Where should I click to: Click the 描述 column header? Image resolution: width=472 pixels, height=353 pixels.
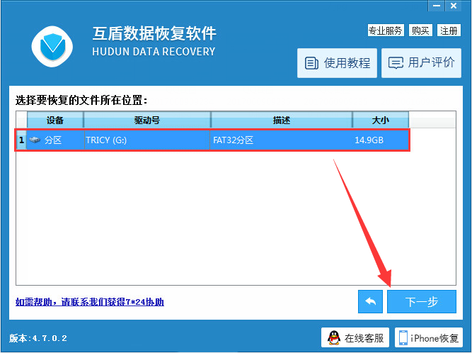282,120
